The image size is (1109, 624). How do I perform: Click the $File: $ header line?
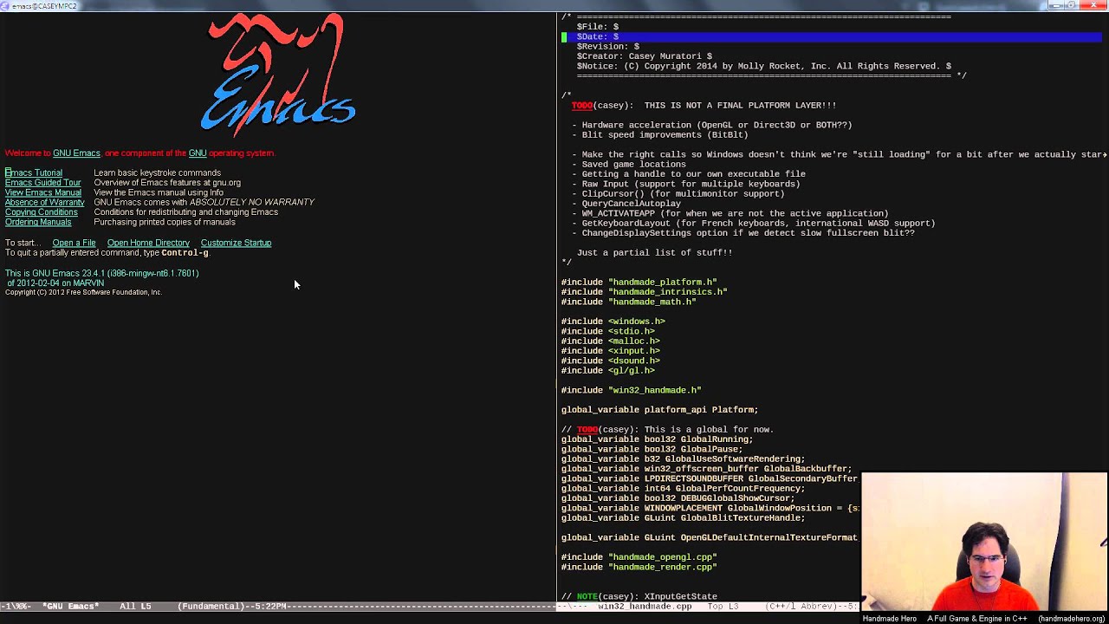(598, 27)
